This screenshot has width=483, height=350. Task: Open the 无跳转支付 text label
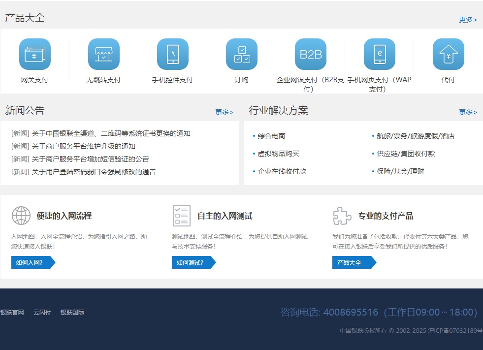coord(103,80)
